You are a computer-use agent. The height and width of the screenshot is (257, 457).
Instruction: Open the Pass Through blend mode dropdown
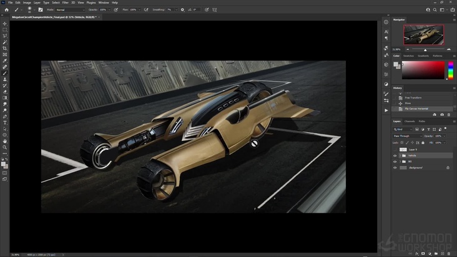[406, 135]
